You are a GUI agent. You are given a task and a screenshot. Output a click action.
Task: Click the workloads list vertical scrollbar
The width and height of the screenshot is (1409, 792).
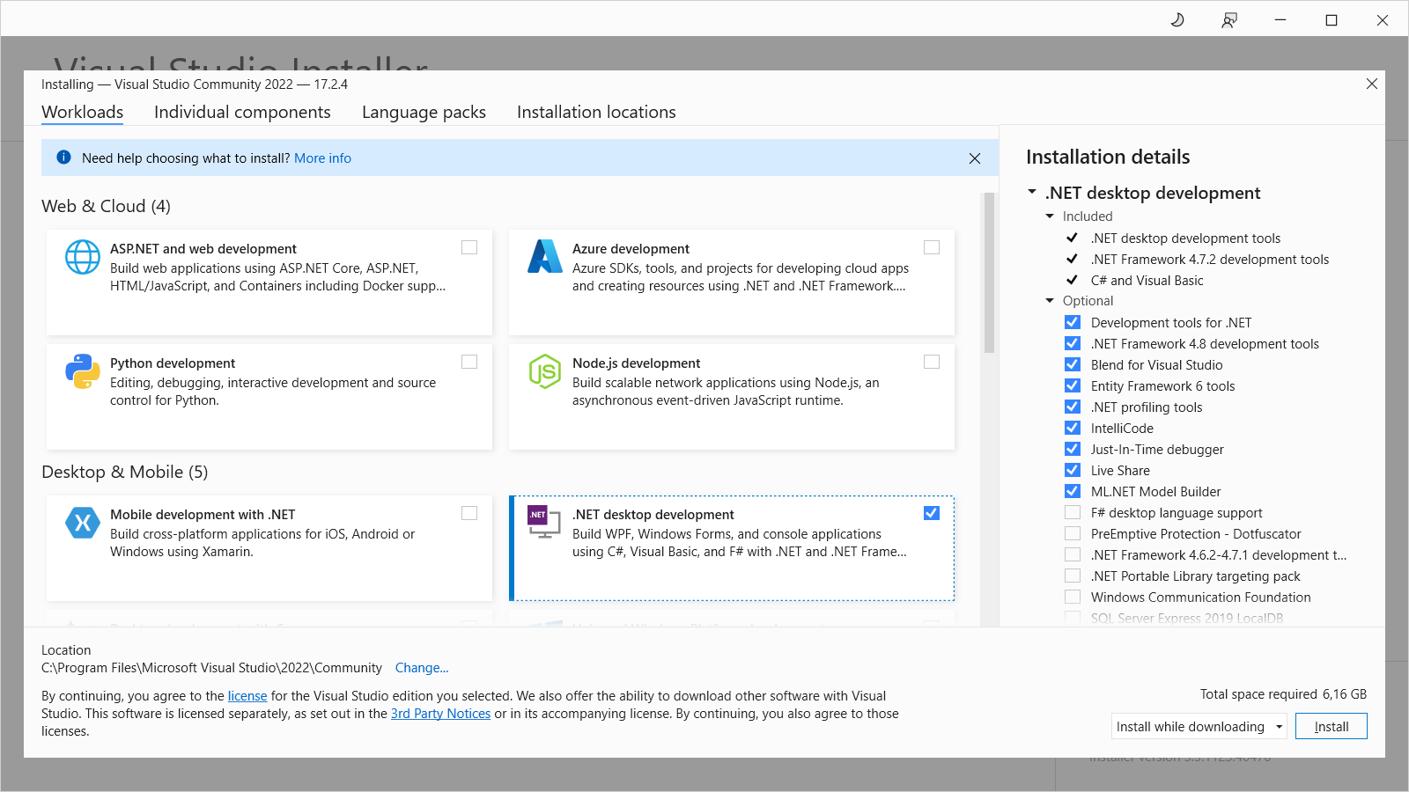(x=989, y=273)
